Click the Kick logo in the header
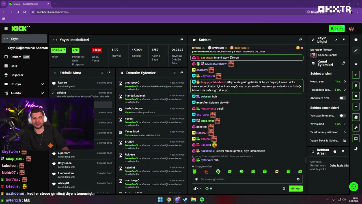Screen dimensions: 362x204 pyautogui.click(x=21, y=28)
